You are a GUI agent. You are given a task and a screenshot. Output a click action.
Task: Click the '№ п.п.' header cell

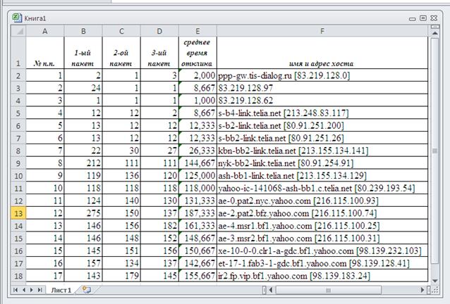click(x=45, y=53)
